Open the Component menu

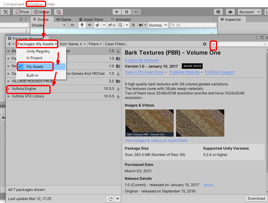14,4
